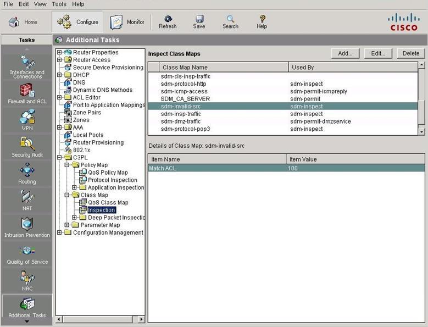
Task: Select the sdm-protocol-http class map row
Action: pos(283,84)
